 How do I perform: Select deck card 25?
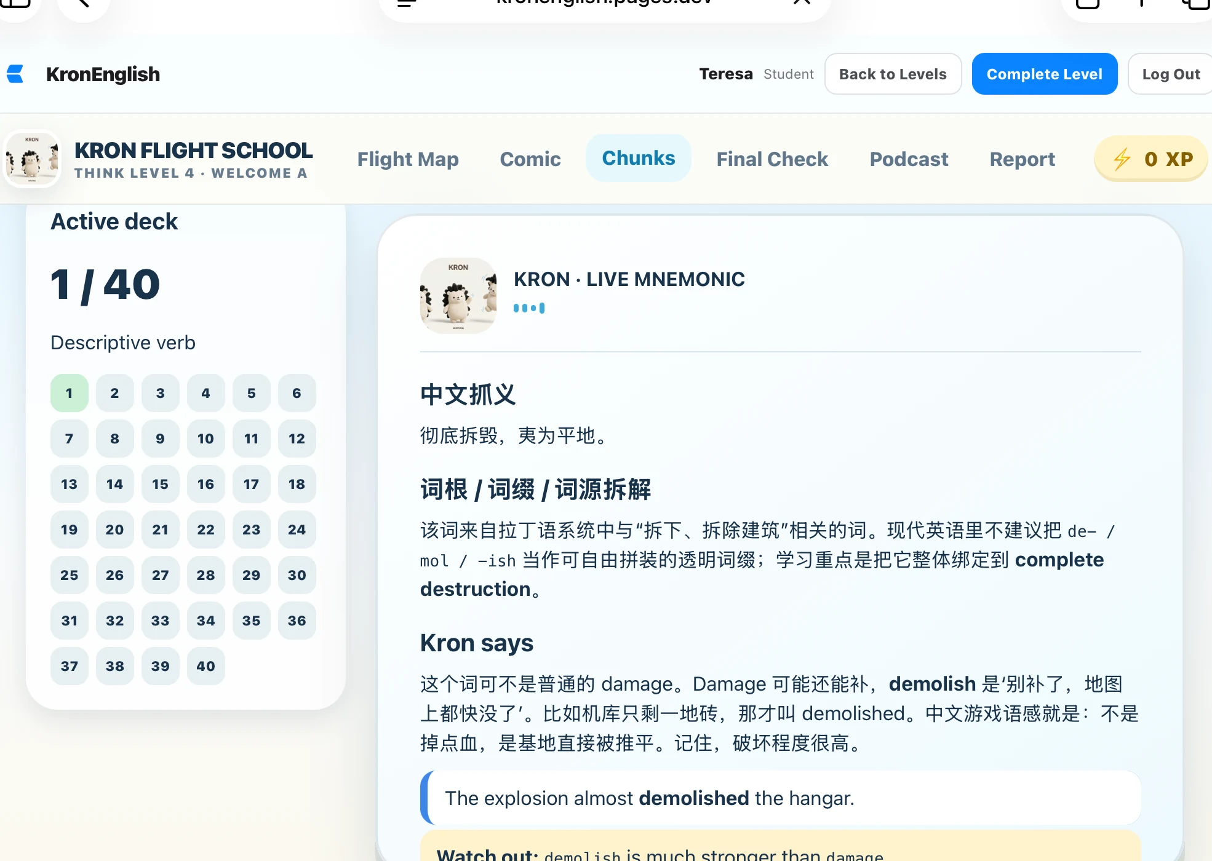click(x=70, y=575)
